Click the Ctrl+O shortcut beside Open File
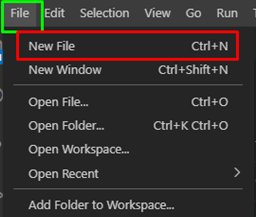This screenshot has height=217, width=256. click(x=210, y=102)
